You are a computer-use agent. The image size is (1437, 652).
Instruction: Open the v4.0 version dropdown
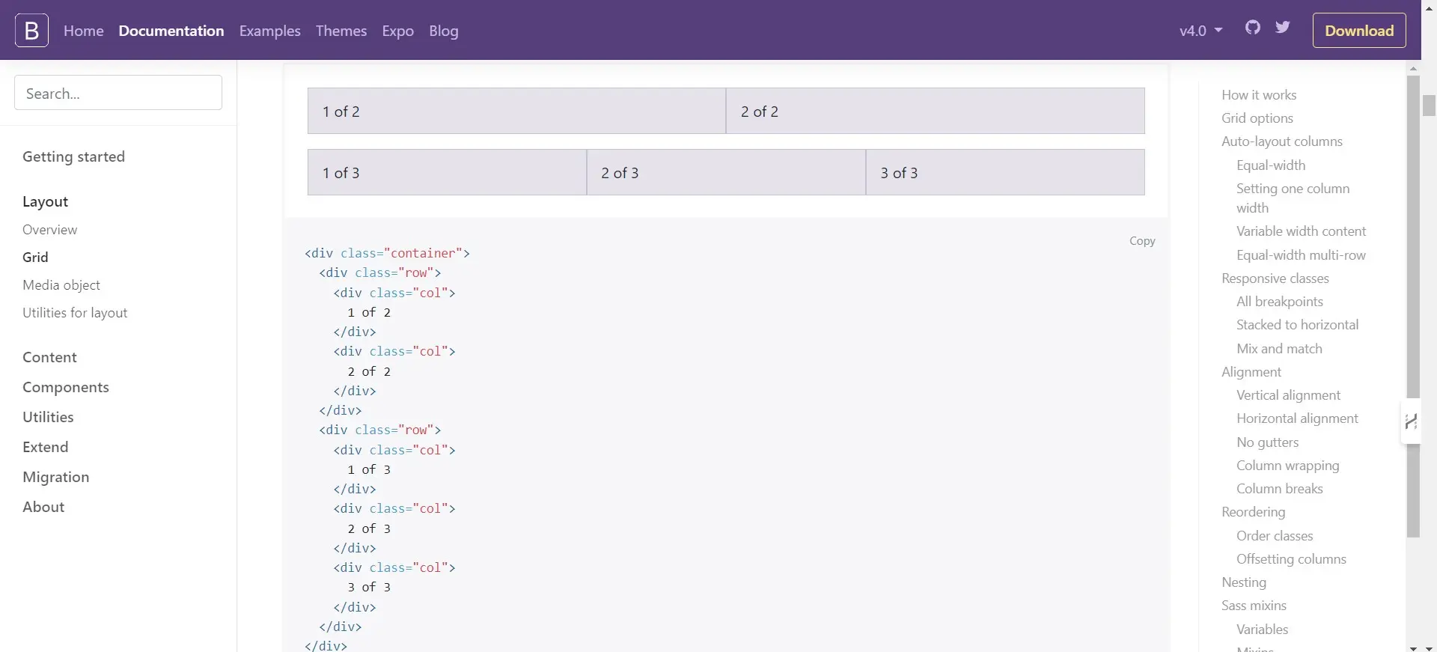[x=1200, y=31]
